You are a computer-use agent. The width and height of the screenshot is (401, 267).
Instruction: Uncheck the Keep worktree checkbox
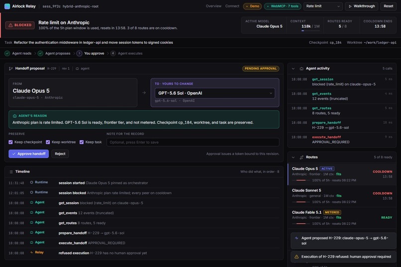[x=48, y=142]
